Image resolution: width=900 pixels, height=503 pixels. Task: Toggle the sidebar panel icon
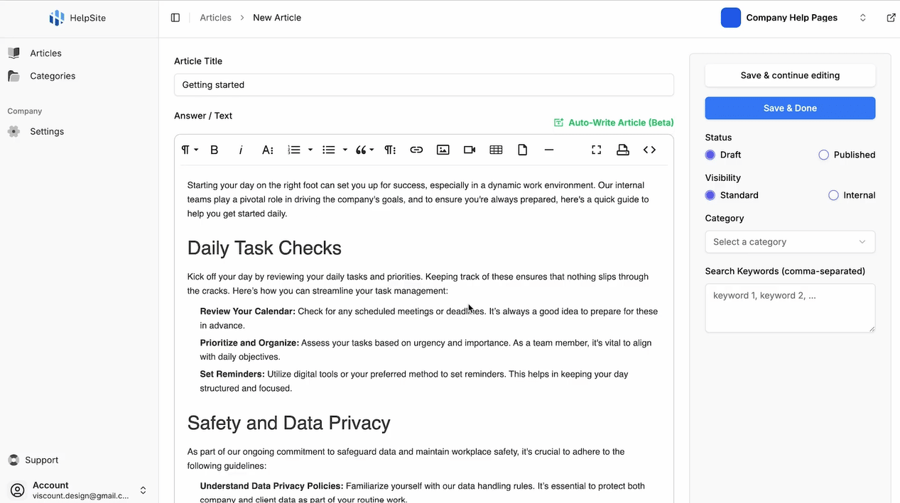tap(175, 18)
